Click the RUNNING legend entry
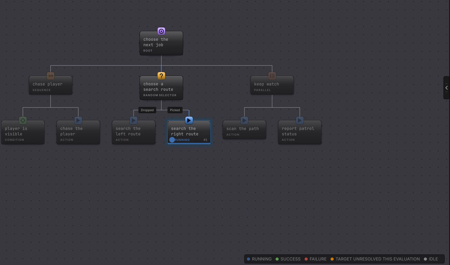 click(259, 259)
